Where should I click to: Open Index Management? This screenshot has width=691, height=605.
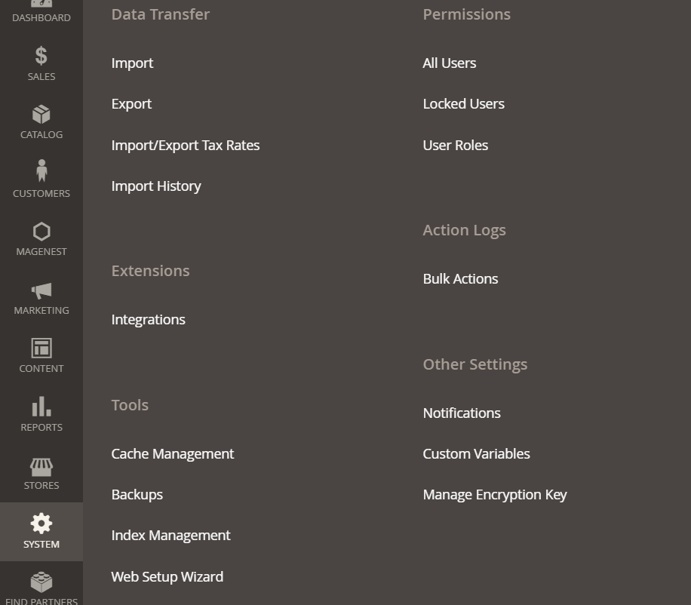[170, 536]
